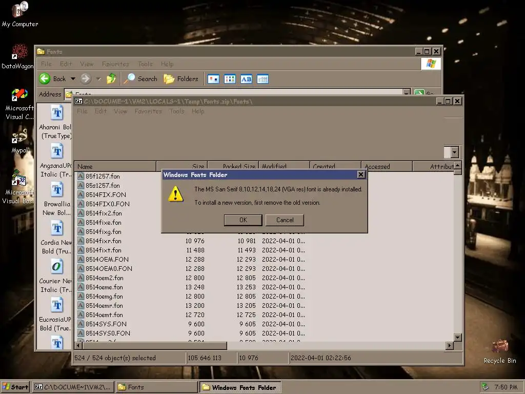
Task: Switch to List view in Fonts toolbar
Action: (x=230, y=79)
